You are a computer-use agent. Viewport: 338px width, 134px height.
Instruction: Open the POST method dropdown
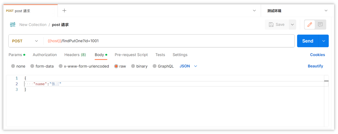25,41
